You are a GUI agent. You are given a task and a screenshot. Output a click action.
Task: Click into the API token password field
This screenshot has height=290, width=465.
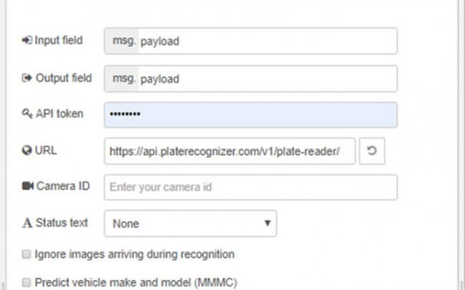(250, 114)
